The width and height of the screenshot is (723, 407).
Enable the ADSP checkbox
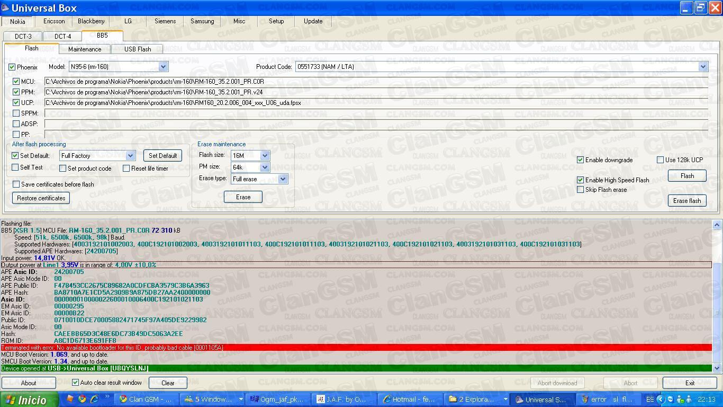click(16, 124)
